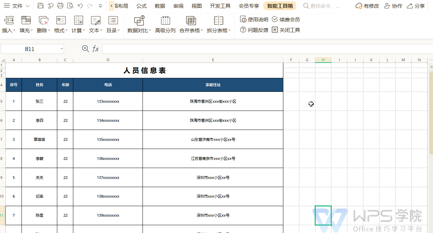Click the 问题反馈 button
This screenshot has width=433, height=233.
254,30
